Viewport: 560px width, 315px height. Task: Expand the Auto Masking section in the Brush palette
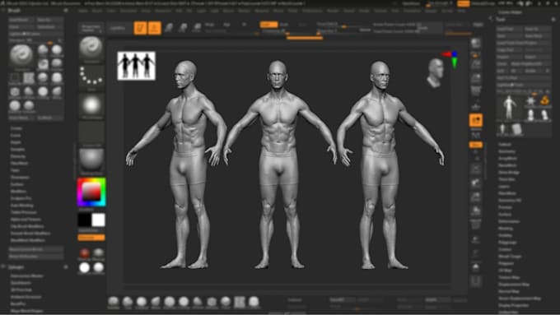pyautogui.click(x=21, y=205)
